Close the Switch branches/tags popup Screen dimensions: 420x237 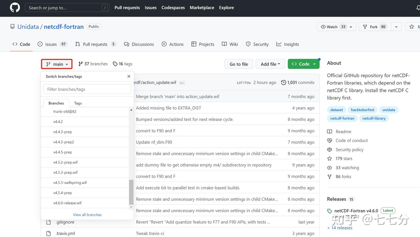[129, 76]
